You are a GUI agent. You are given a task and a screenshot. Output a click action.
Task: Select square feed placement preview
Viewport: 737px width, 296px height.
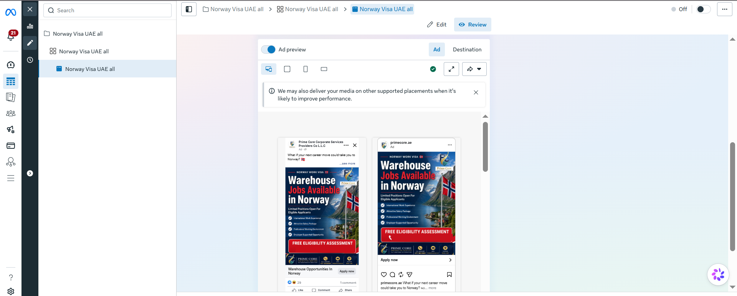pos(287,69)
